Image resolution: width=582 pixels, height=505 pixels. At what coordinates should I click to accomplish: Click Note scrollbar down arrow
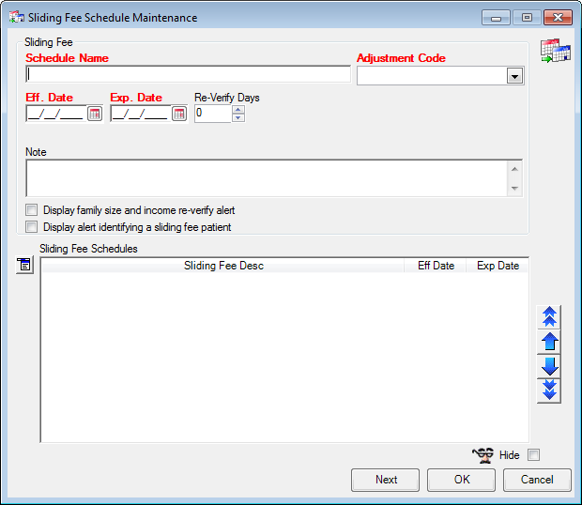(514, 188)
